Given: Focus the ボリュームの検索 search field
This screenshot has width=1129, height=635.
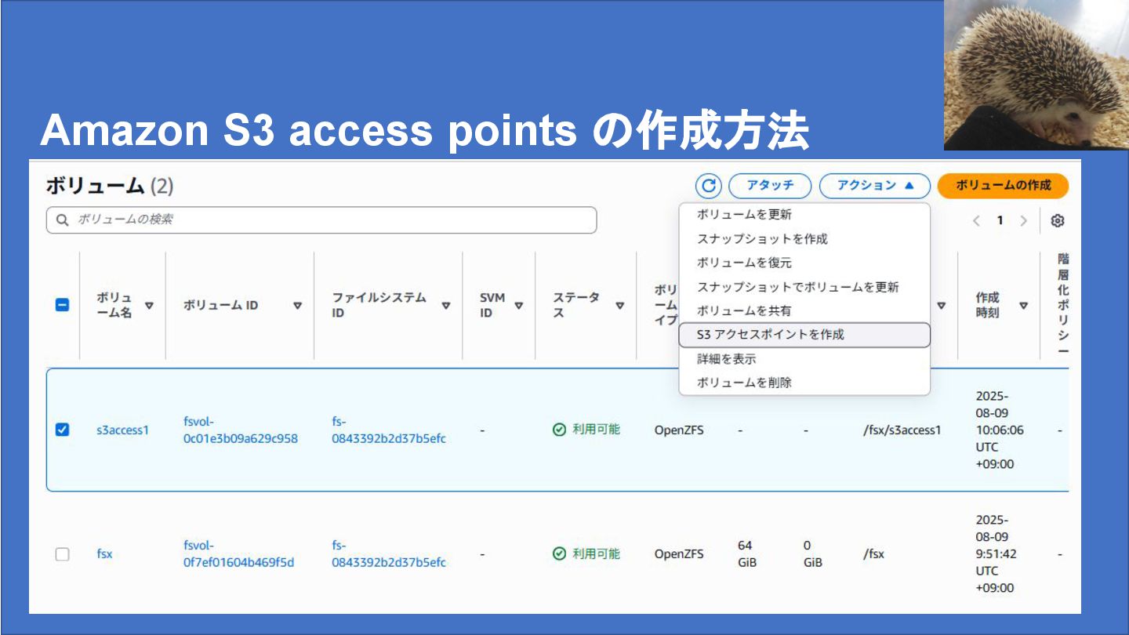Looking at the screenshot, I should click(321, 220).
